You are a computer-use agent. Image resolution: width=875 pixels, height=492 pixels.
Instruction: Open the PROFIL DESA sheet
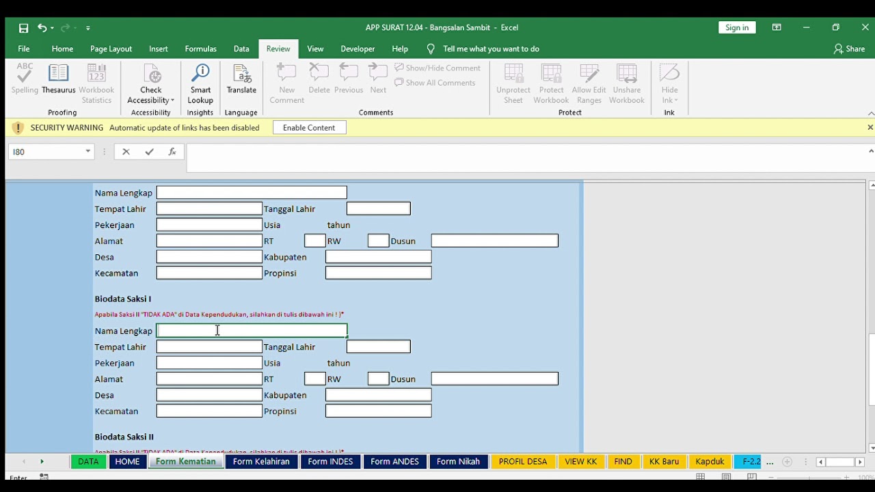[x=523, y=462]
